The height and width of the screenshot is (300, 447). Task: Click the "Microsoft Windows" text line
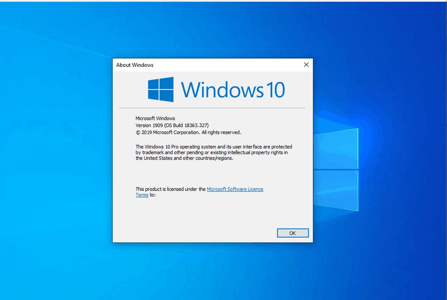click(x=155, y=118)
